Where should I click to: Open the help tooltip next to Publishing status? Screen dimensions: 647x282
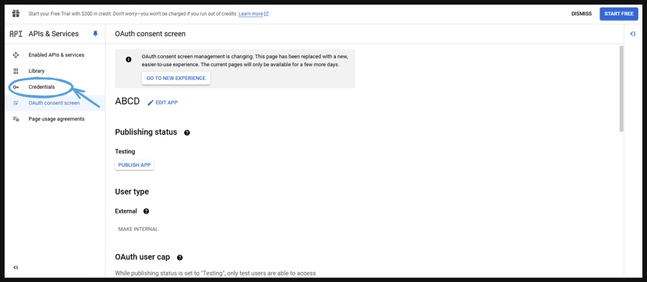click(187, 133)
